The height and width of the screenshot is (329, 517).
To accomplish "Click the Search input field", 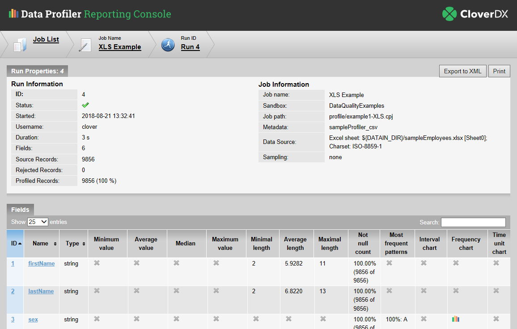I will click(x=473, y=222).
